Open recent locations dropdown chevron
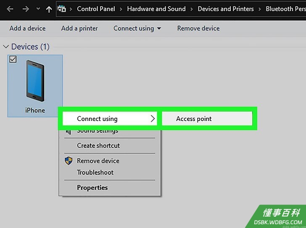The image size is (306, 228). tap(38, 8)
